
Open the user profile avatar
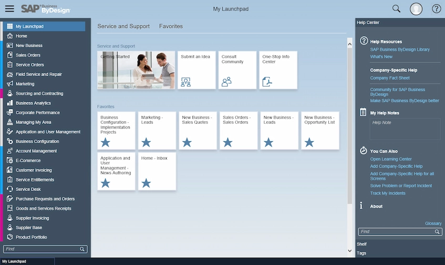point(416,9)
